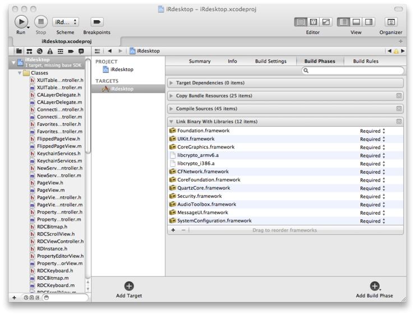
Task: Toggle the Debug area view
Action: pyautogui.click(x=356, y=22)
